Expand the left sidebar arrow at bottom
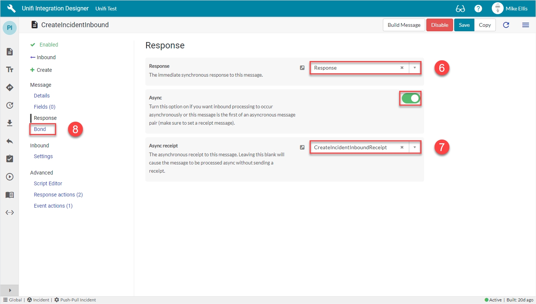Image resolution: width=536 pixels, height=304 pixels. 10,290
